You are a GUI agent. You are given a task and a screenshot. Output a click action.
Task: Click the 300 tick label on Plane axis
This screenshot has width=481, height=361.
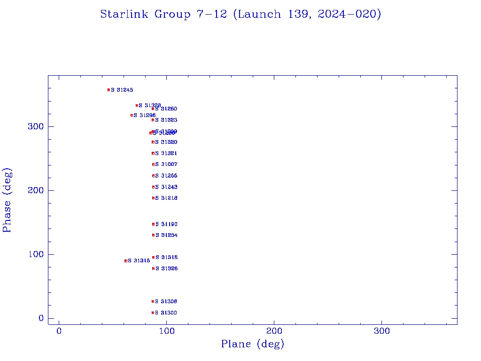pos(381,331)
